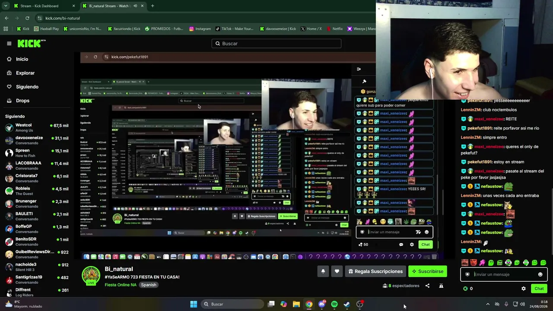Image resolution: width=553 pixels, height=311 pixels.
Task: Open Bi_natural channel avatar
Action: [91, 276]
